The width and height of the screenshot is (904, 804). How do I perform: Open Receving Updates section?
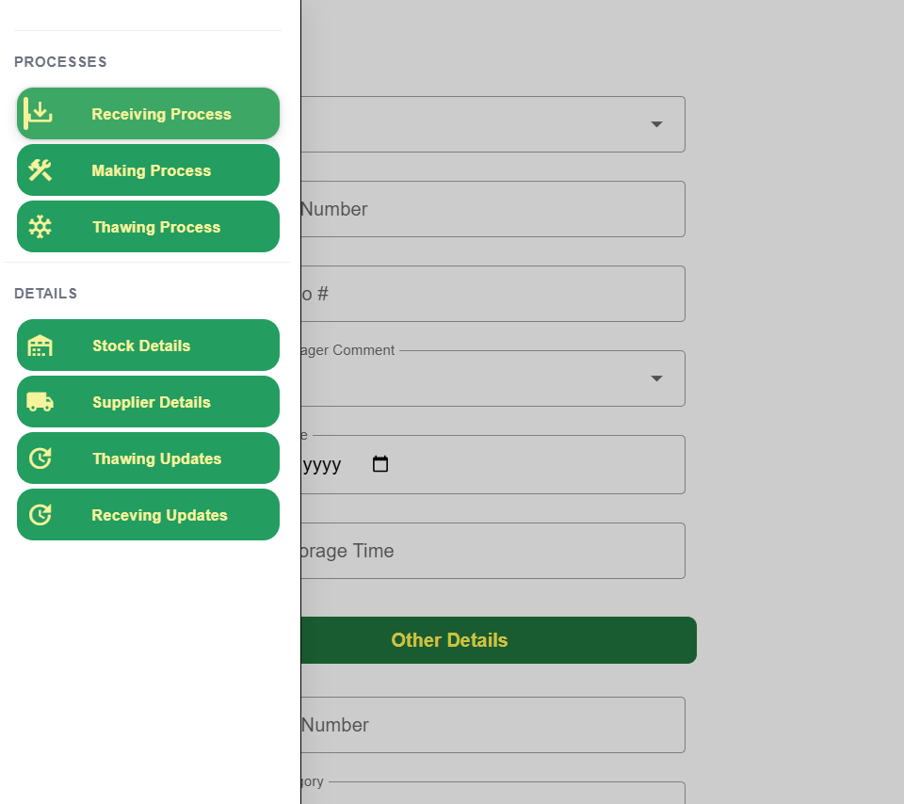(x=159, y=515)
